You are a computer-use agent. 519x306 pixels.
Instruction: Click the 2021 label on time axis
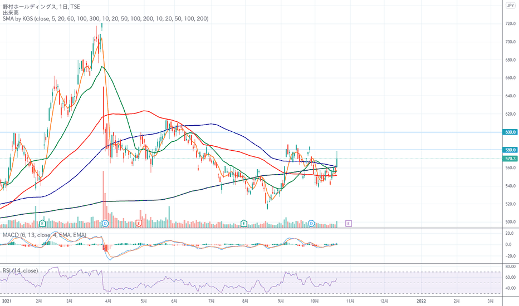pos(7,301)
